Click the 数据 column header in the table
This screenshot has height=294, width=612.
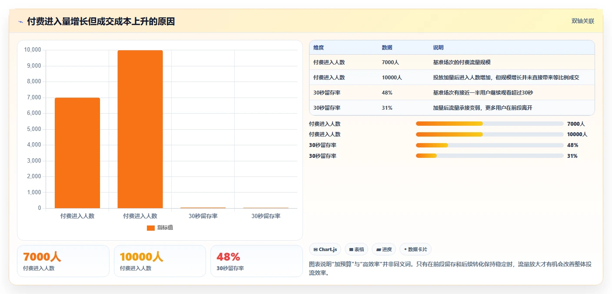(387, 48)
